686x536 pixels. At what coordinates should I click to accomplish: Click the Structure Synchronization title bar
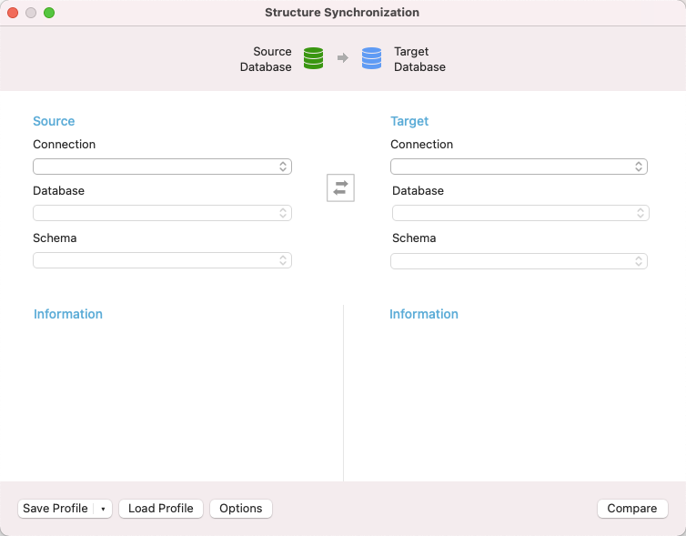[x=342, y=13]
